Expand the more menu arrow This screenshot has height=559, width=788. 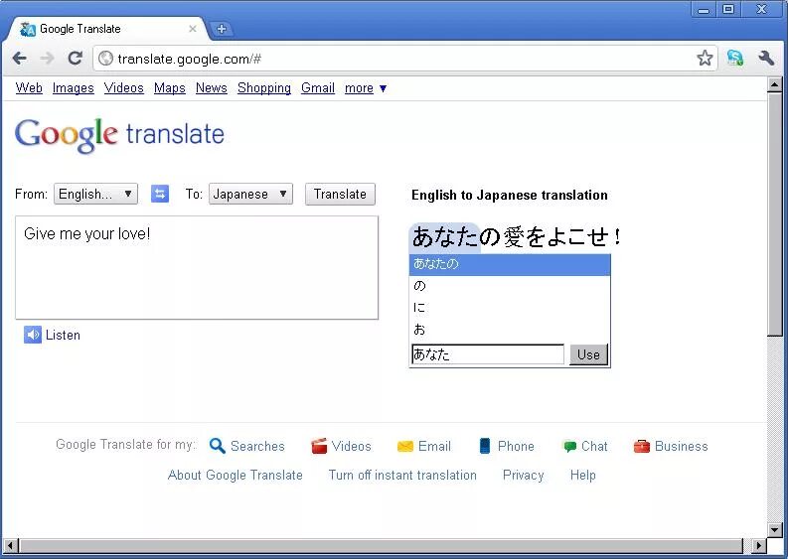tap(383, 89)
